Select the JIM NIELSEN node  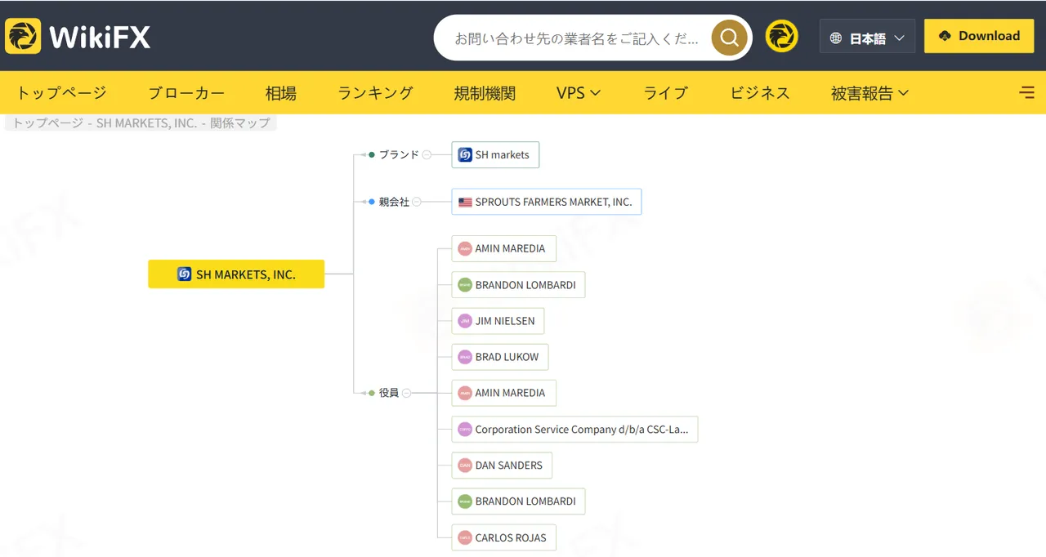click(x=498, y=321)
